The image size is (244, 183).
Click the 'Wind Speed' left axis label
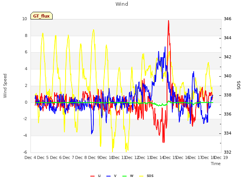[5, 86]
